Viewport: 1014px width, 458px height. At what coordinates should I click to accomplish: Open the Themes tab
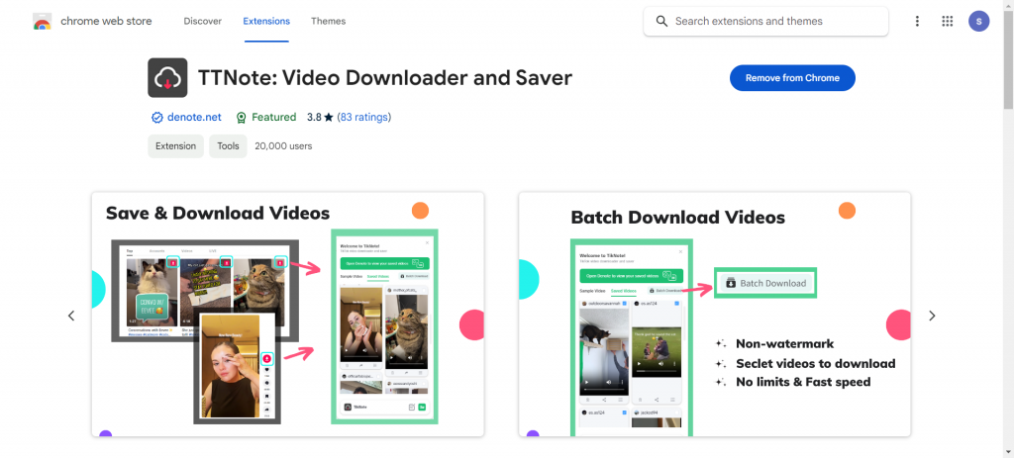pos(329,22)
